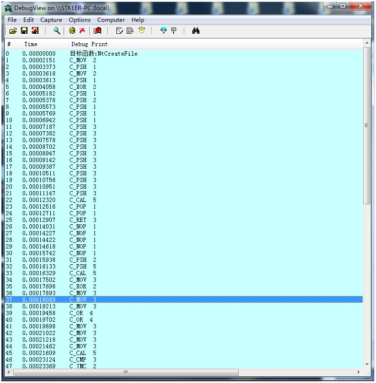Open Filter/Highlight funnel icon
Screen dimensions: 376x383
(x=163, y=31)
